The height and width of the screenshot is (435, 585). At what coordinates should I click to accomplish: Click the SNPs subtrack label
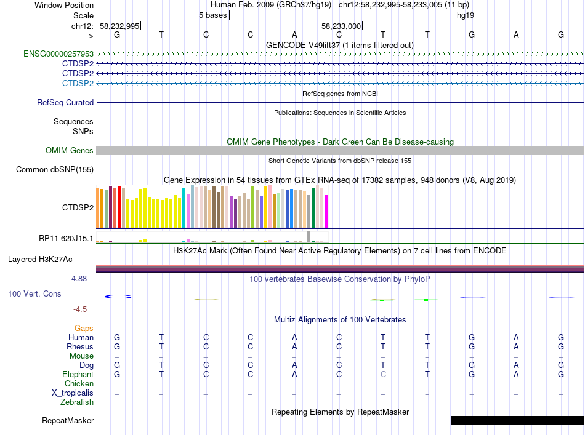[x=83, y=131]
